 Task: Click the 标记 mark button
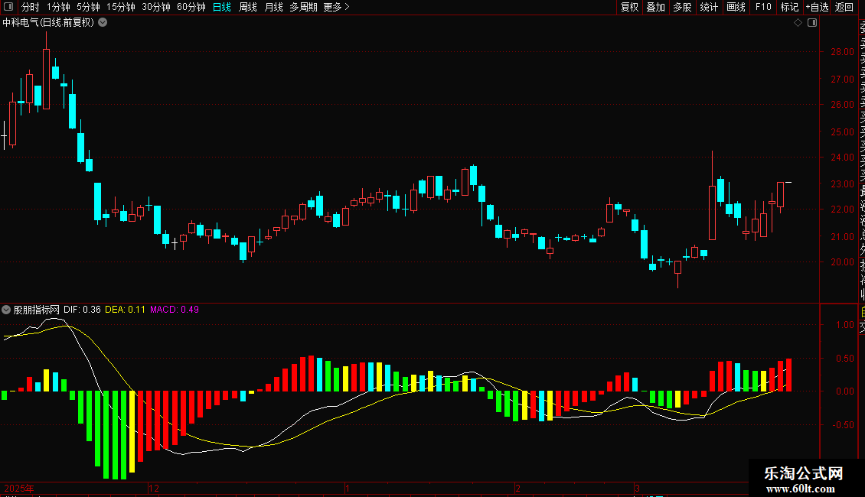click(789, 7)
